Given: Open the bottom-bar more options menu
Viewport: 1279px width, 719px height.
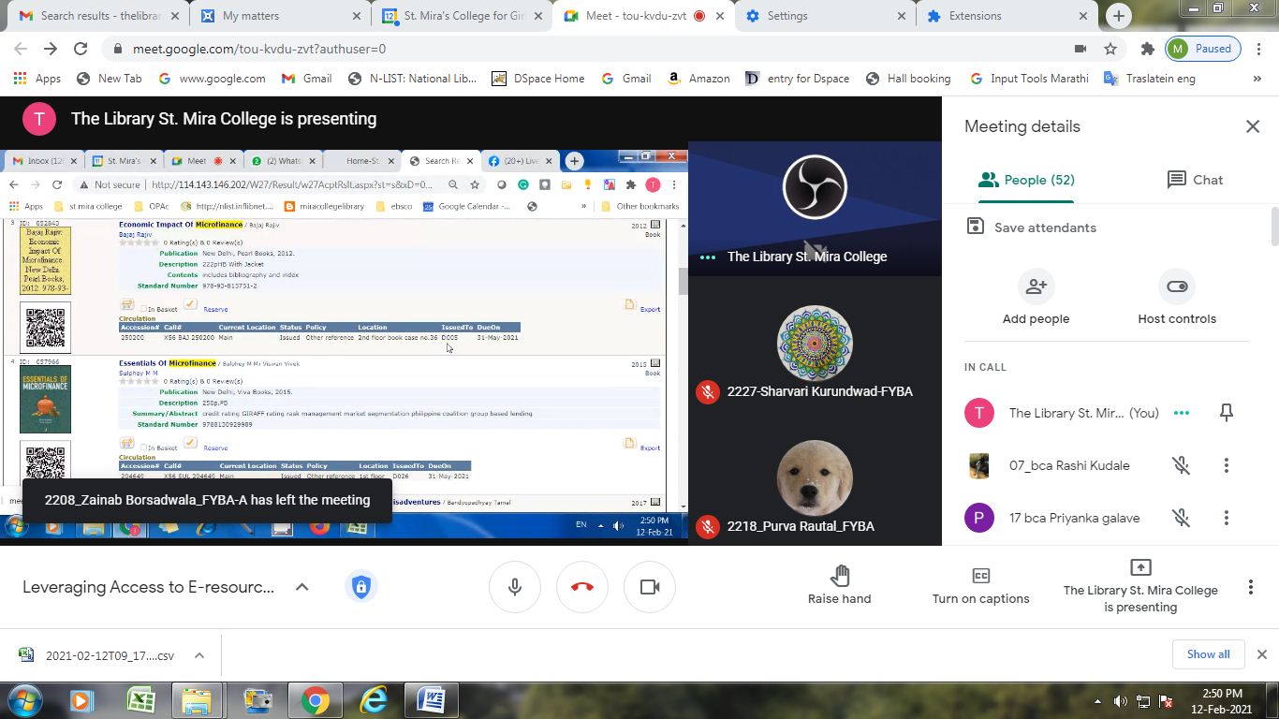Looking at the screenshot, I should pos(1250,587).
